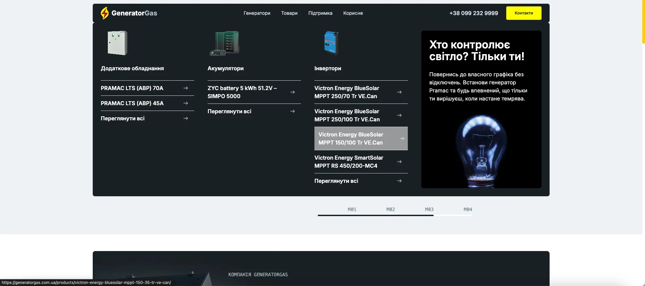Click arrow next to MPPT 250/100 item
645x286 pixels.
pos(399,115)
